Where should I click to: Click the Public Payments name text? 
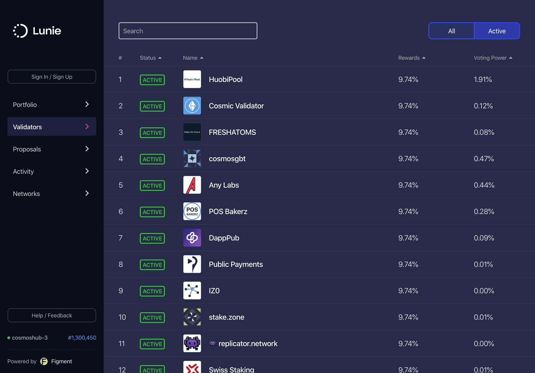coord(236,265)
